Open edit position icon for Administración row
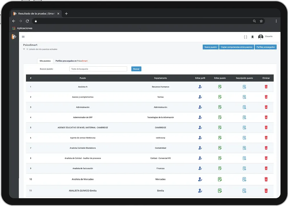 220,107
